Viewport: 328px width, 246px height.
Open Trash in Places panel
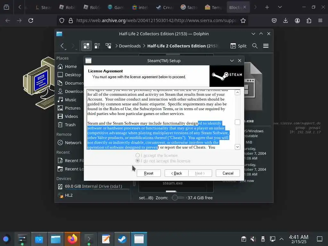70,125
